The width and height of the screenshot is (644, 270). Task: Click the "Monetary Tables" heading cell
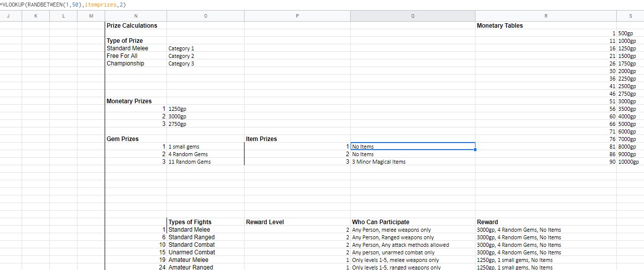pos(500,26)
